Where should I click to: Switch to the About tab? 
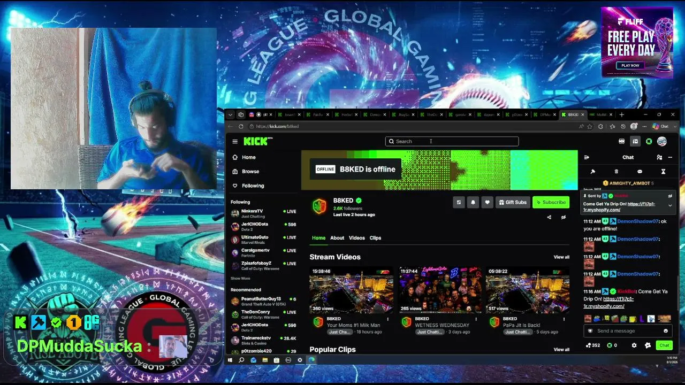coord(337,238)
